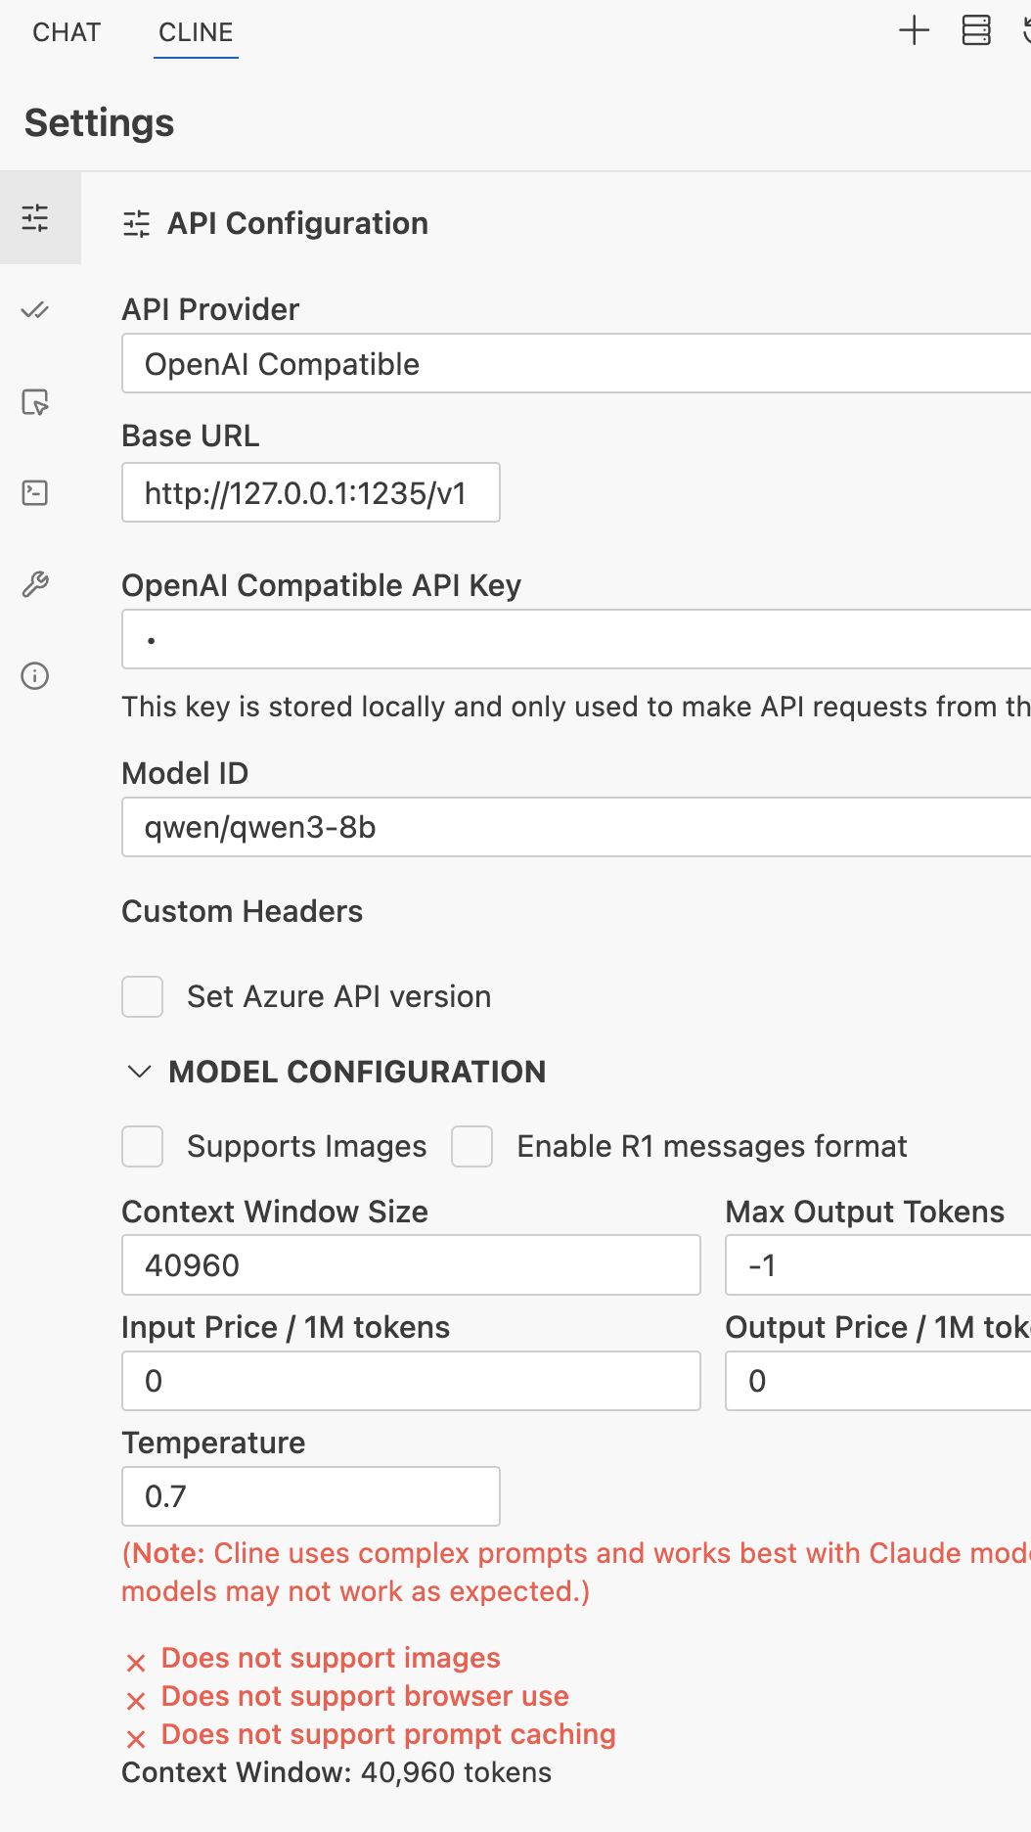This screenshot has width=1031, height=1832.
Task: Open the wrench debug settings icon
Action: 35,584
